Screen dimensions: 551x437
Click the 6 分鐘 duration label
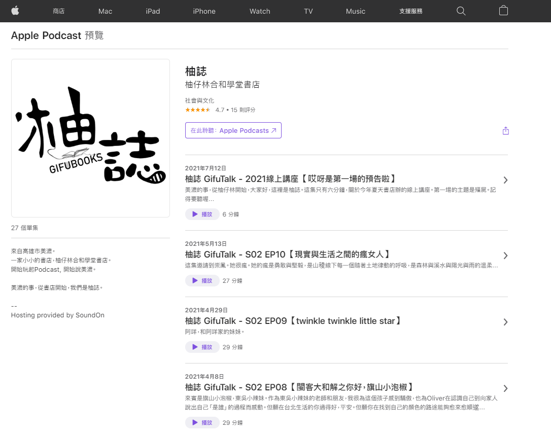pyautogui.click(x=230, y=214)
